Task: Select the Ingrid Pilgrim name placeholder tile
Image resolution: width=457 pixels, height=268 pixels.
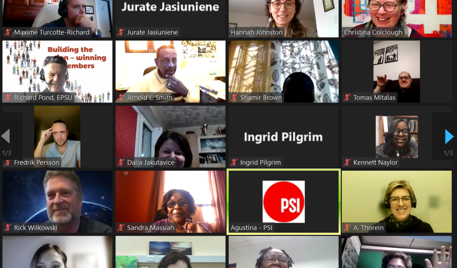Action: (283, 137)
